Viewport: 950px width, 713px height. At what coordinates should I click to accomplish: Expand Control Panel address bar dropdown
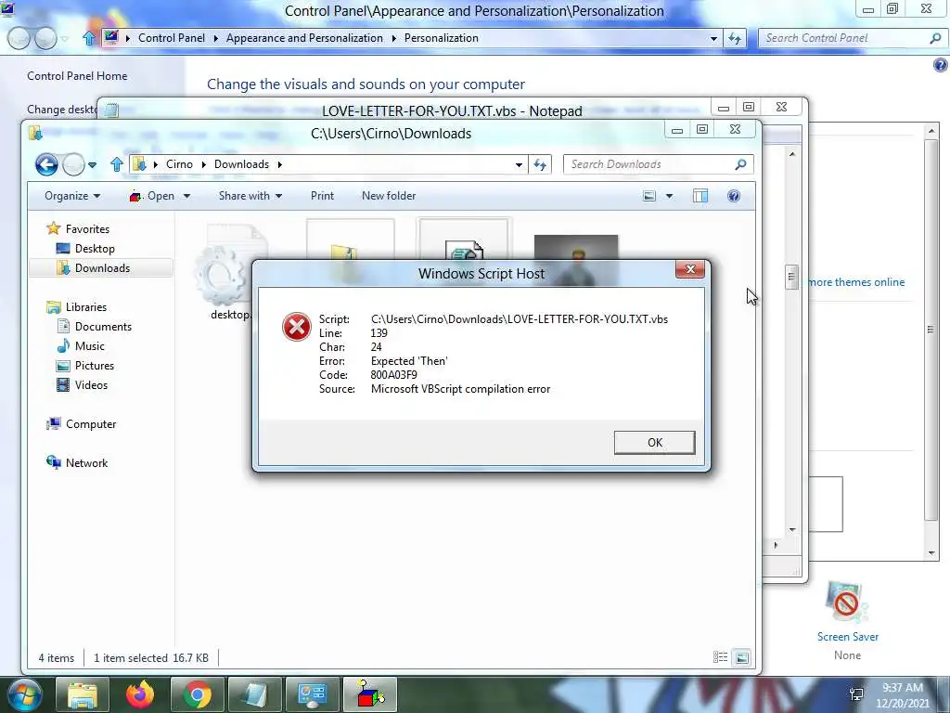[713, 38]
